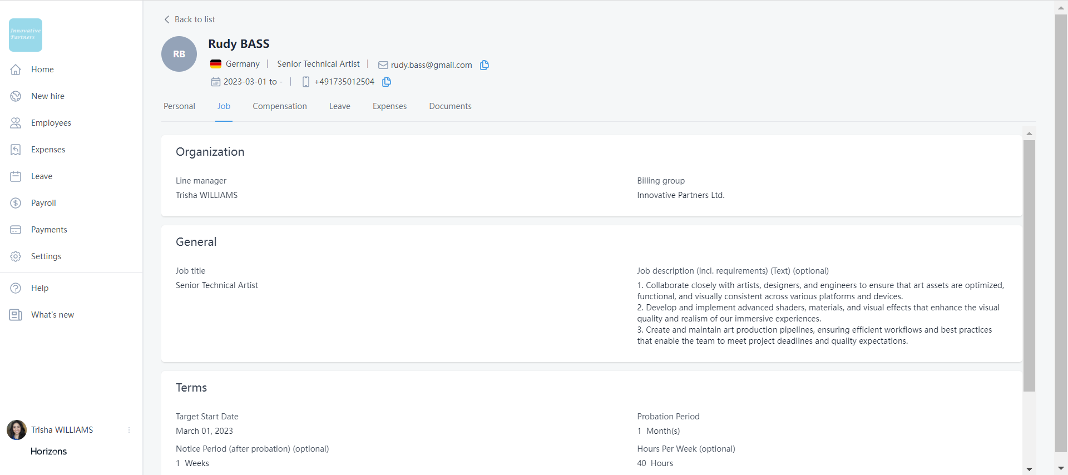Image resolution: width=1068 pixels, height=475 pixels.
Task: Switch to the Compensation tab
Action: [279, 106]
